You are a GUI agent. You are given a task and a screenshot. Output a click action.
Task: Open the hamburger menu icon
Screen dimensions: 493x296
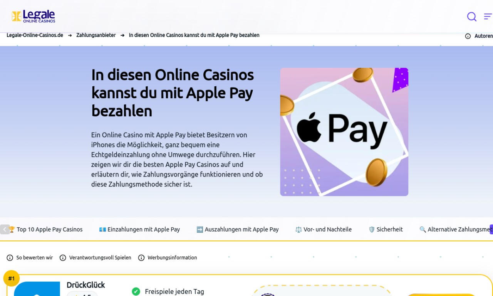488,17
